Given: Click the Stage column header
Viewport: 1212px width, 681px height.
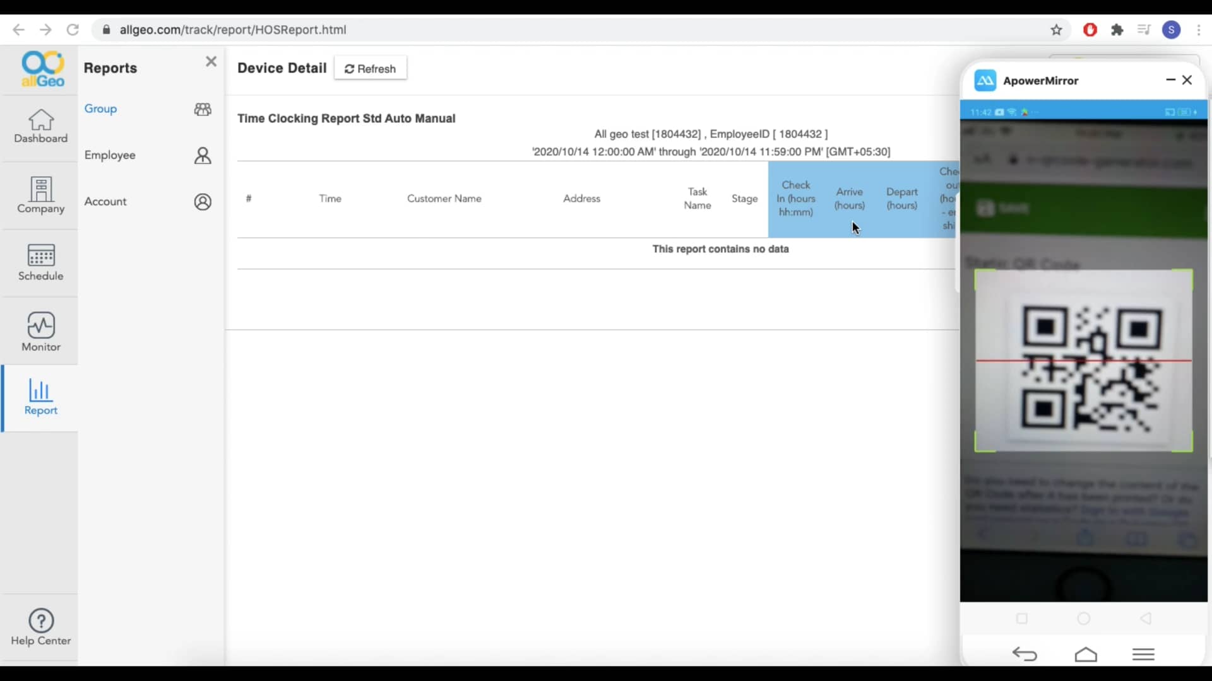Looking at the screenshot, I should (x=744, y=198).
